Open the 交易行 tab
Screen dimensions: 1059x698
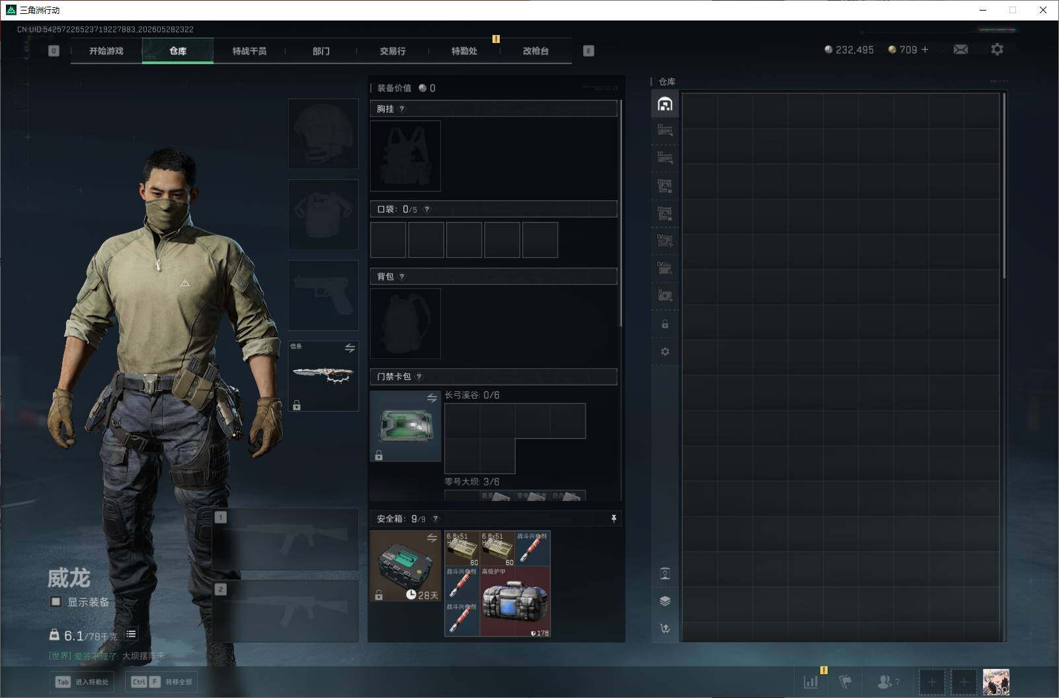tap(393, 51)
